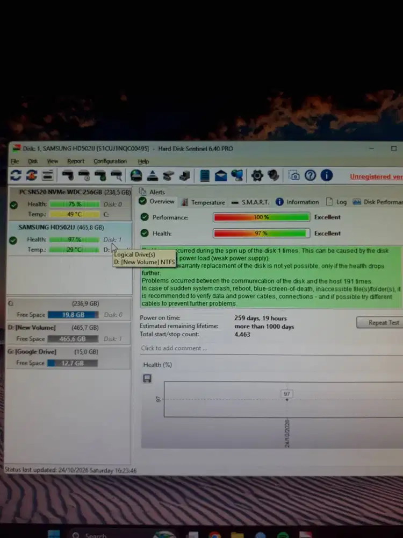
Task: Start the first disk self-test toolbar icon
Action: (x=68, y=175)
